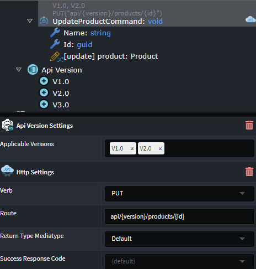Select the V1.0 version tree item

coord(61,81)
